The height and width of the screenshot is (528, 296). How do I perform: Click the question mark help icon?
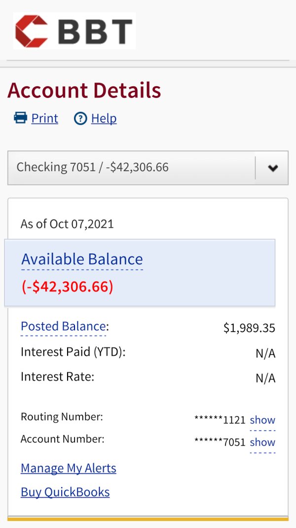click(x=80, y=119)
